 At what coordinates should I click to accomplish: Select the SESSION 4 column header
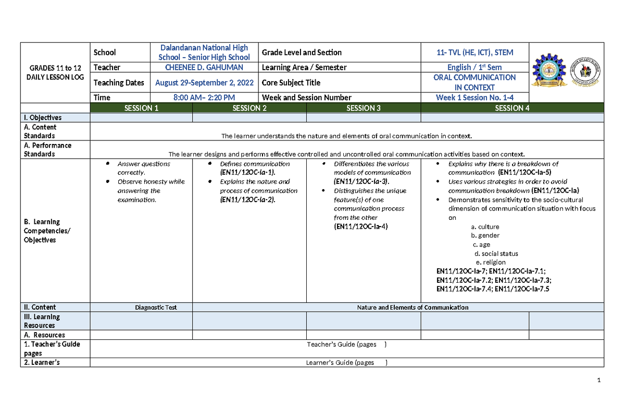512,108
